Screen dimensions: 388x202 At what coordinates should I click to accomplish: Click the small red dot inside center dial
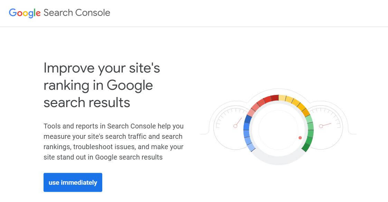300,138
